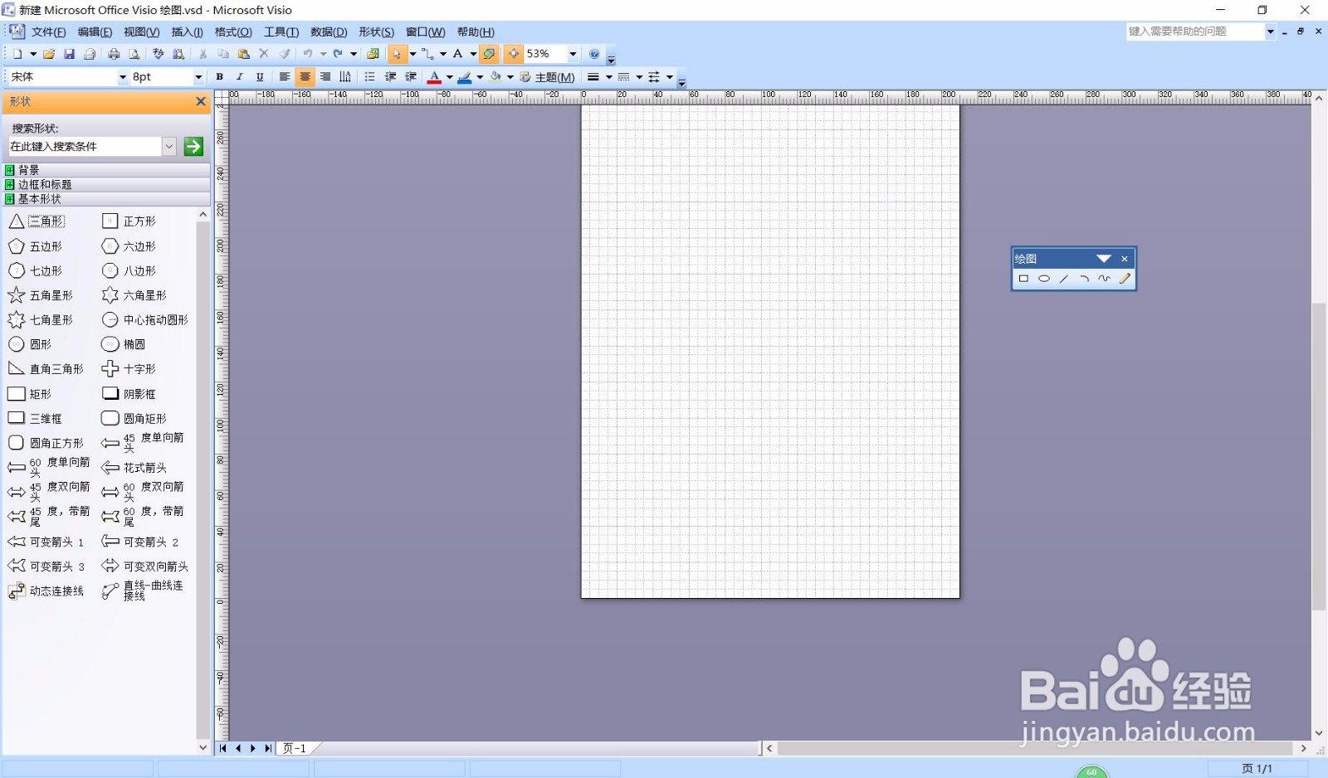Image resolution: width=1328 pixels, height=778 pixels.
Task: Open the search shapes history dropdown
Action: coord(169,147)
